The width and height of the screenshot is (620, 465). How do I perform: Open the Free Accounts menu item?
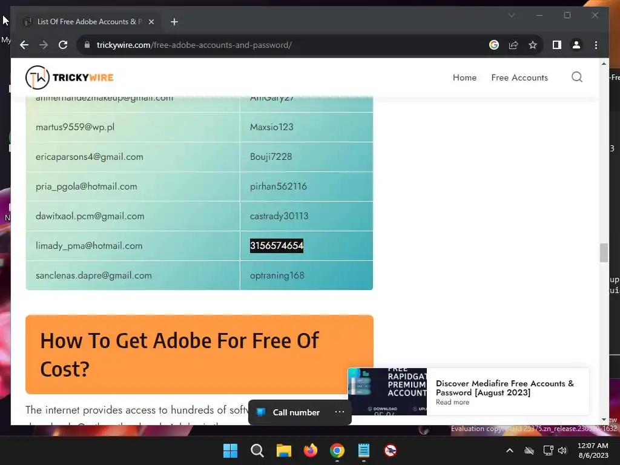coord(519,77)
